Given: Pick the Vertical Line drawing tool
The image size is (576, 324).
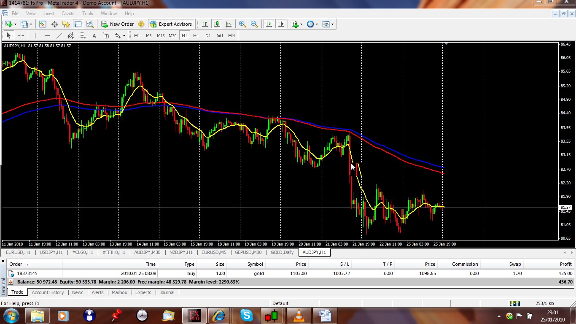Looking at the screenshot, I should (x=35, y=35).
